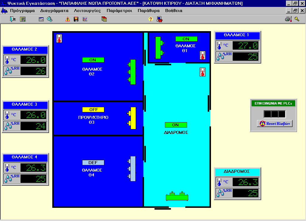The image size is (306, 221).
Task: Click the printer icon in toolbar
Action: 288,19
